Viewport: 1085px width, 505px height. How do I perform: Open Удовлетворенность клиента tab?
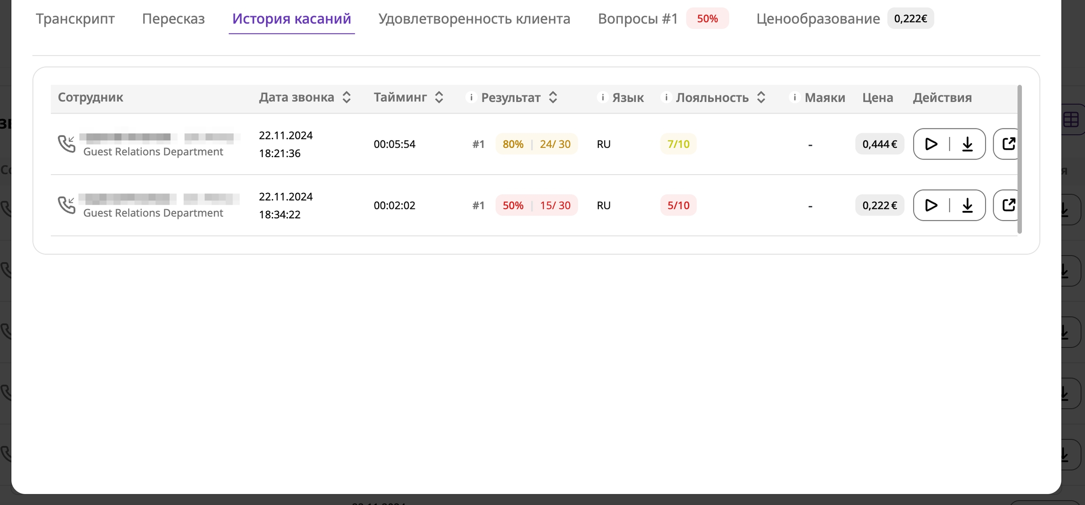474,19
